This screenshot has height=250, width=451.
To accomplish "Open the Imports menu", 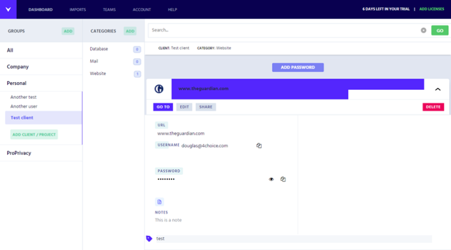I will pyautogui.click(x=78, y=10).
